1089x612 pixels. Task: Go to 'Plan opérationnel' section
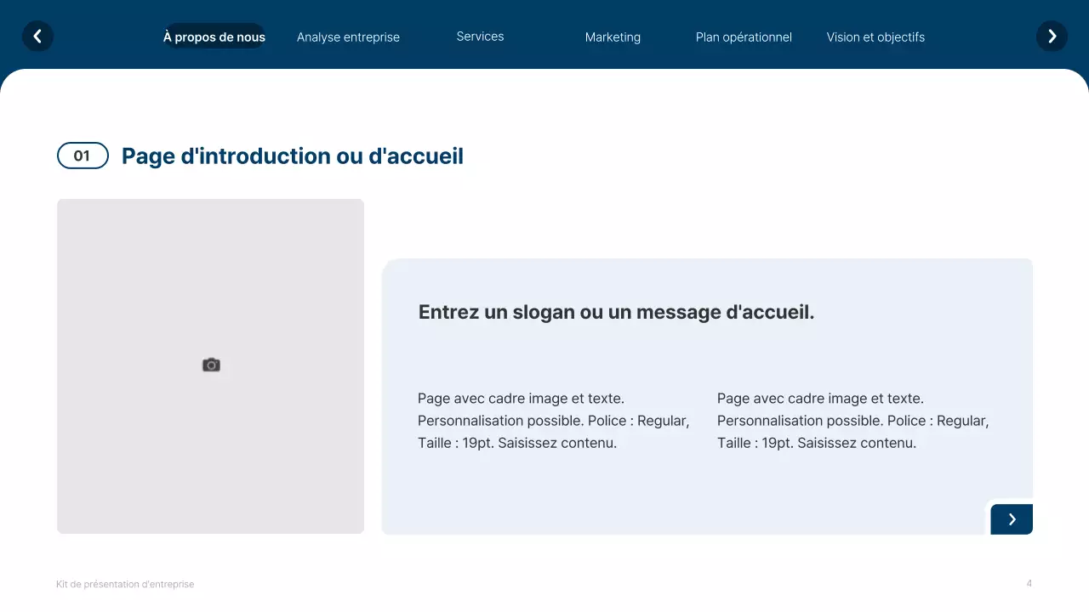tap(744, 37)
